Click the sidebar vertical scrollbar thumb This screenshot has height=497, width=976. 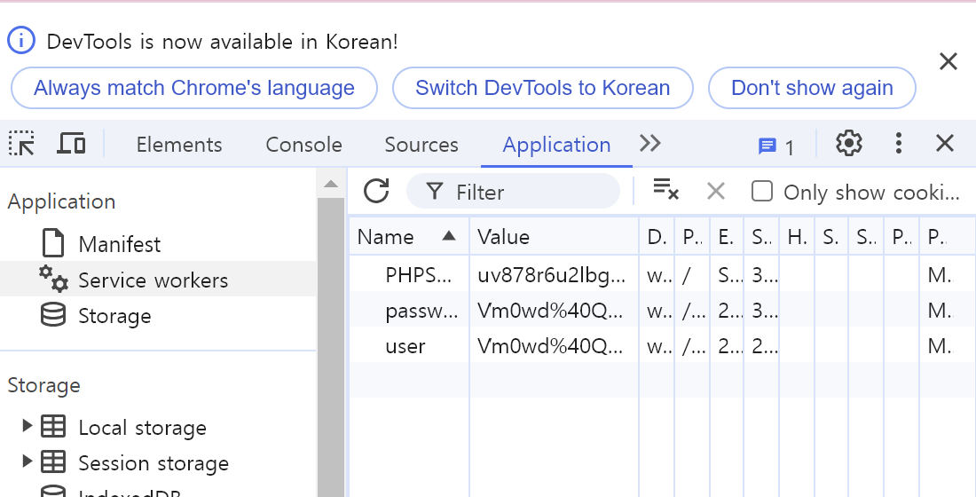point(331,348)
